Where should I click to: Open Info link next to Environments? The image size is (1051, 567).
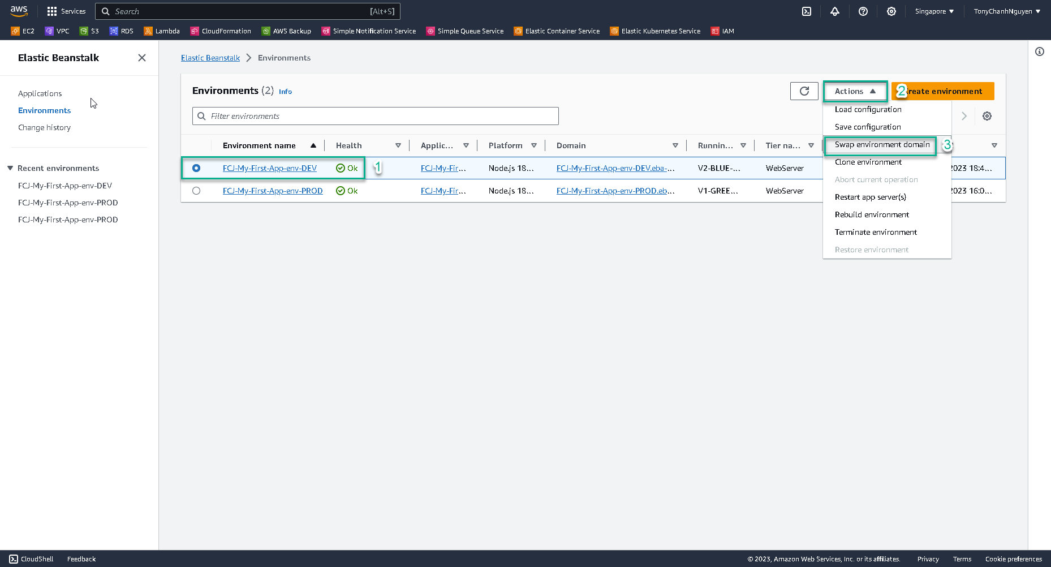pyautogui.click(x=285, y=92)
